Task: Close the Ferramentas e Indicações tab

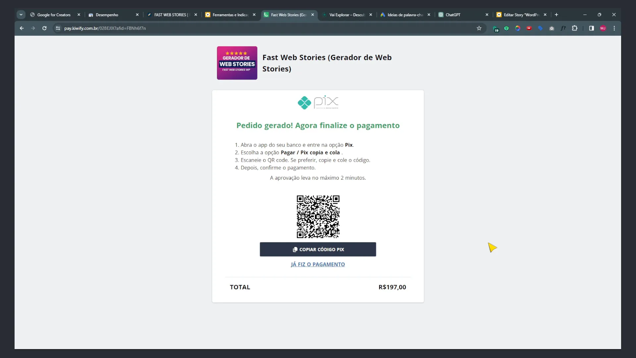Action: click(254, 15)
